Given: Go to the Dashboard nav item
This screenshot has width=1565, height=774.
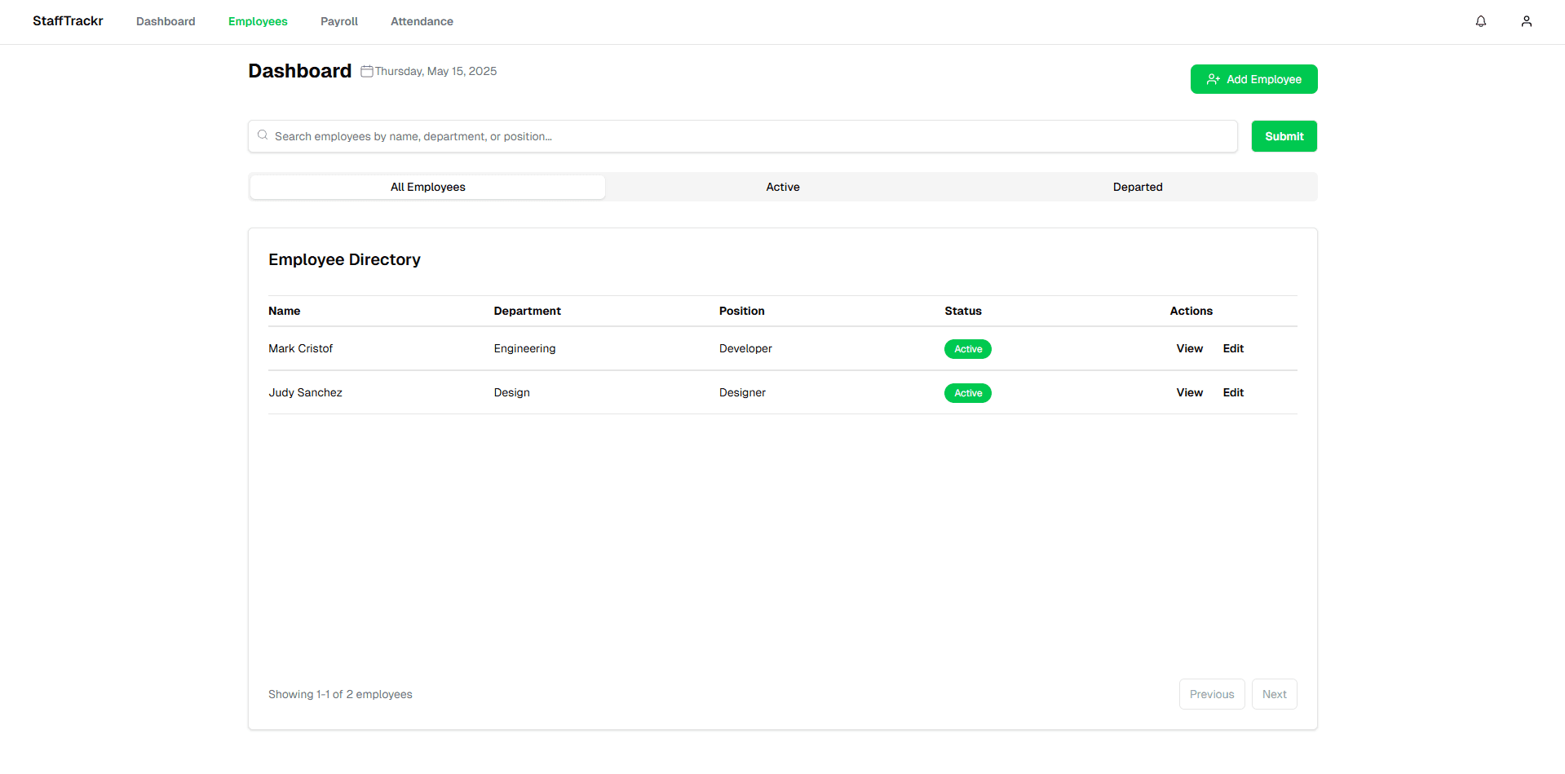Looking at the screenshot, I should coord(166,21).
